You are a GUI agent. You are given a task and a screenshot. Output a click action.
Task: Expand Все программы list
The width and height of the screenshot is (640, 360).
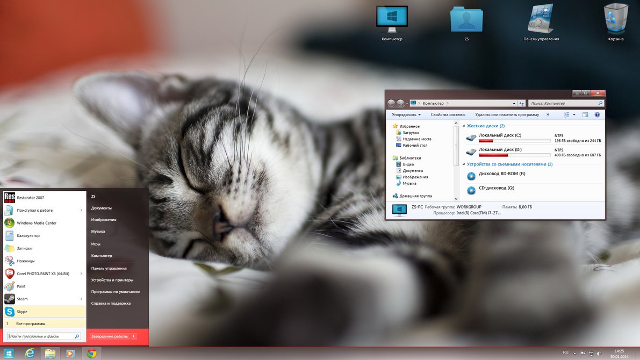pos(31,323)
